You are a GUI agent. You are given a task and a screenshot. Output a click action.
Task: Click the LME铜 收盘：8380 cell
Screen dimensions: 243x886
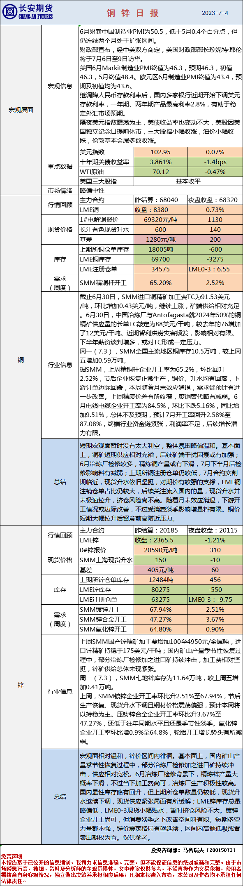(x=160, y=210)
